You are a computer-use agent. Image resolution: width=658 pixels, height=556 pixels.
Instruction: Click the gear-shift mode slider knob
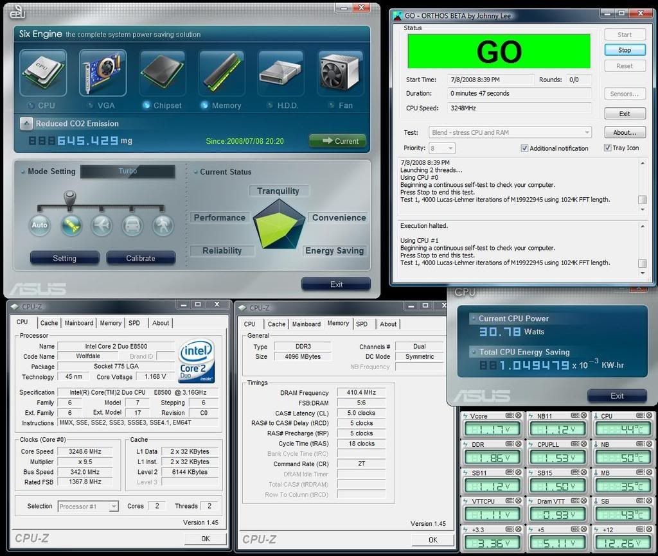[69, 199]
